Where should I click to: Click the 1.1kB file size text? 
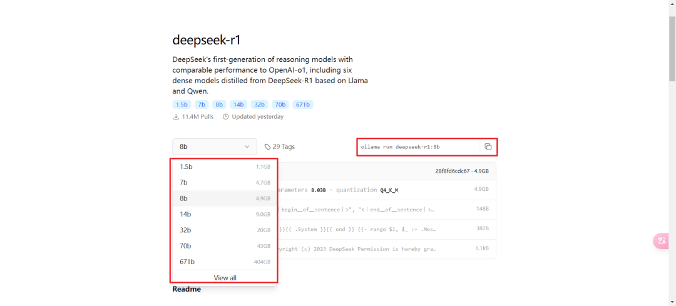click(482, 248)
